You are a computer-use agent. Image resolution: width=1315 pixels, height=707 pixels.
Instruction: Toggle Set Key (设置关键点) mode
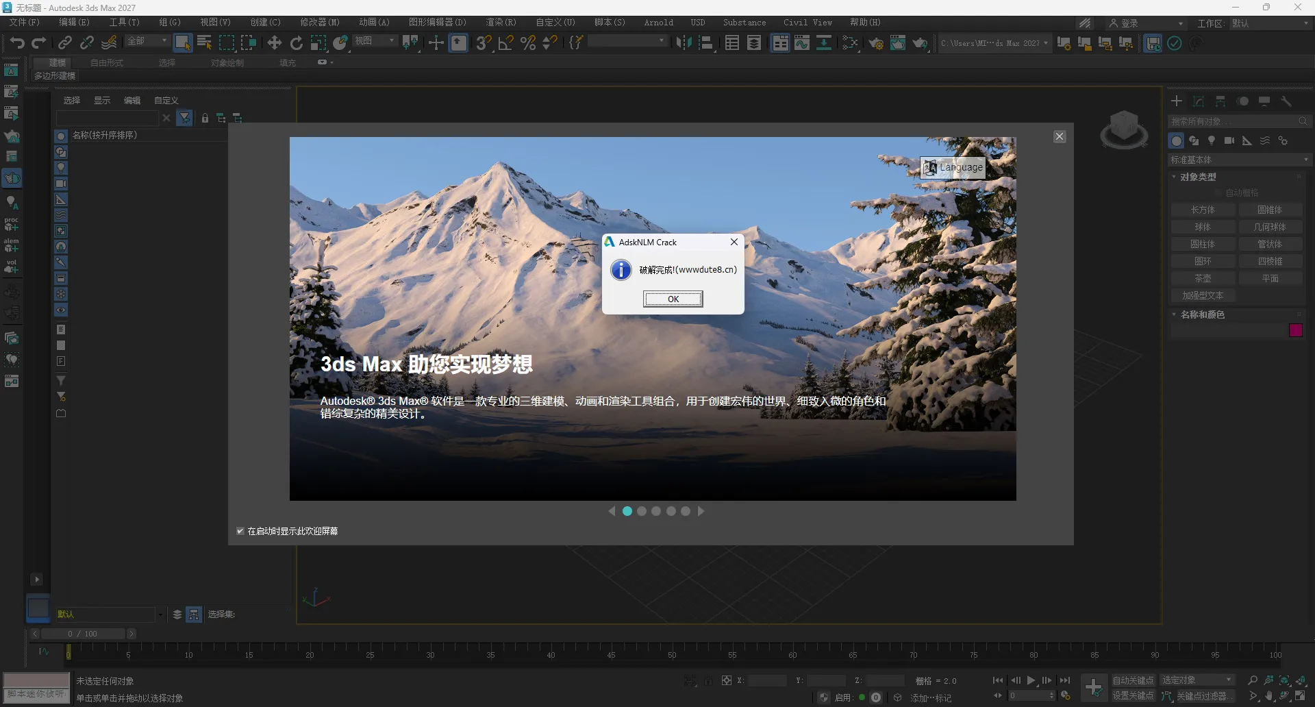click(1133, 696)
